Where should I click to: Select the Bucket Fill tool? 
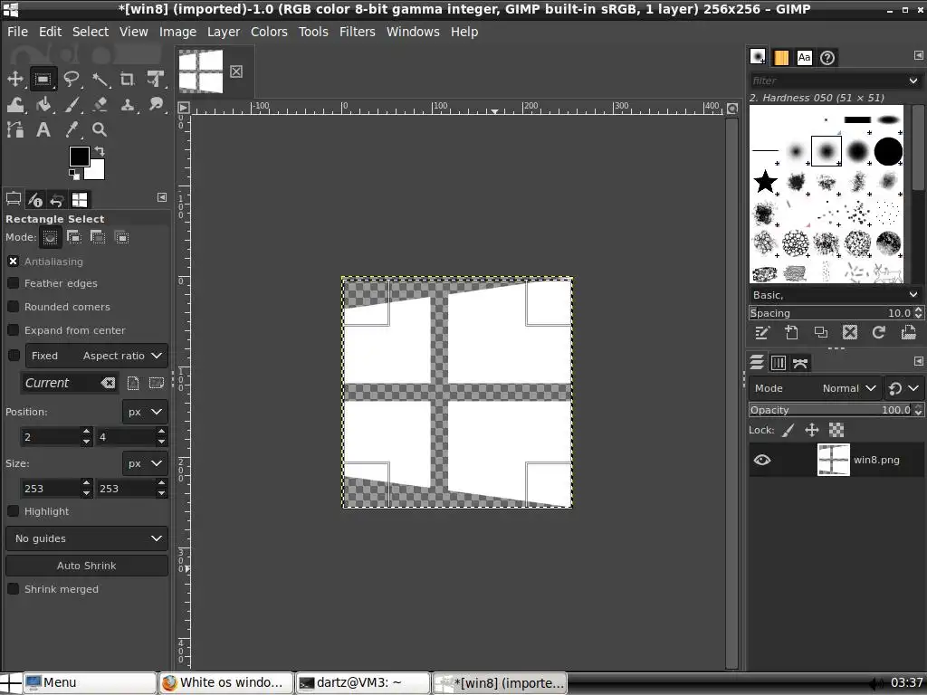pos(43,105)
